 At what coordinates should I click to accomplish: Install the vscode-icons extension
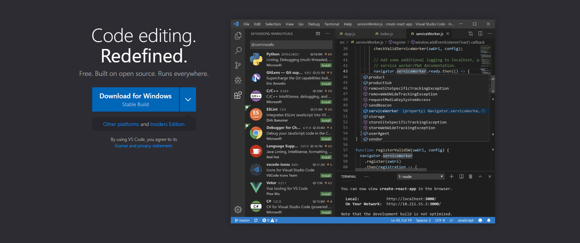click(x=326, y=176)
